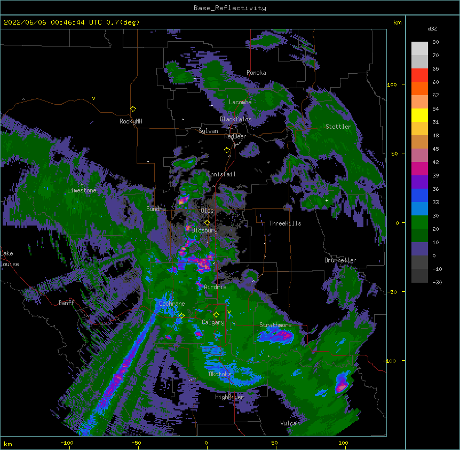Select the orange 57-60 dBZ legend band
Screen dimensions: 460x450
pyautogui.click(x=419, y=88)
